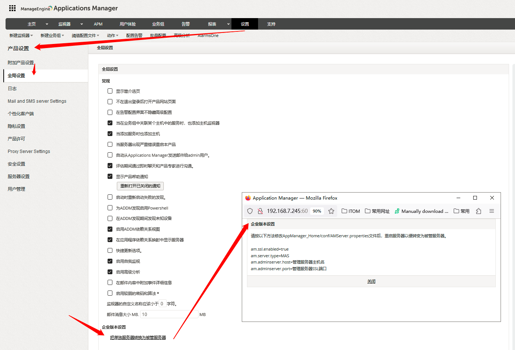Toggle 启动时重新启动失败的发现 checkbox

click(x=110, y=197)
